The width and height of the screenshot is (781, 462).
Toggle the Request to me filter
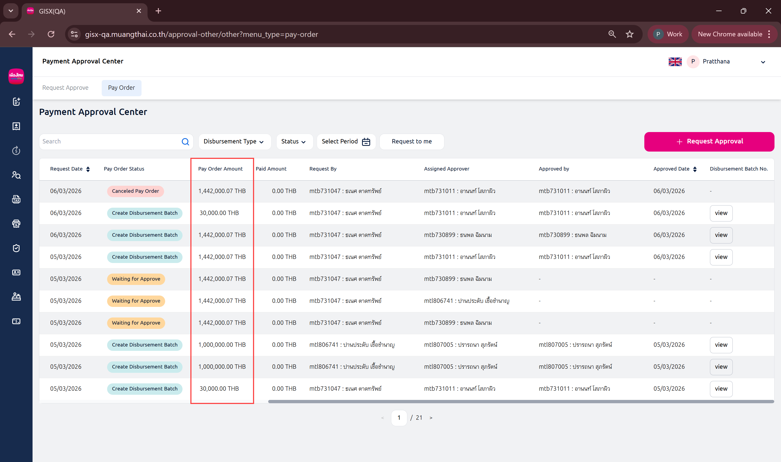(x=411, y=142)
